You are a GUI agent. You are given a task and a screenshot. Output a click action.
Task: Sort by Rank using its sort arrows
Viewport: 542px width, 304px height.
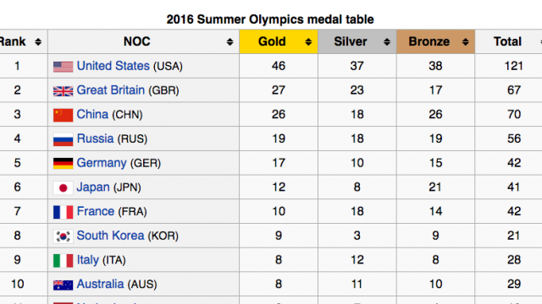[x=38, y=42]
